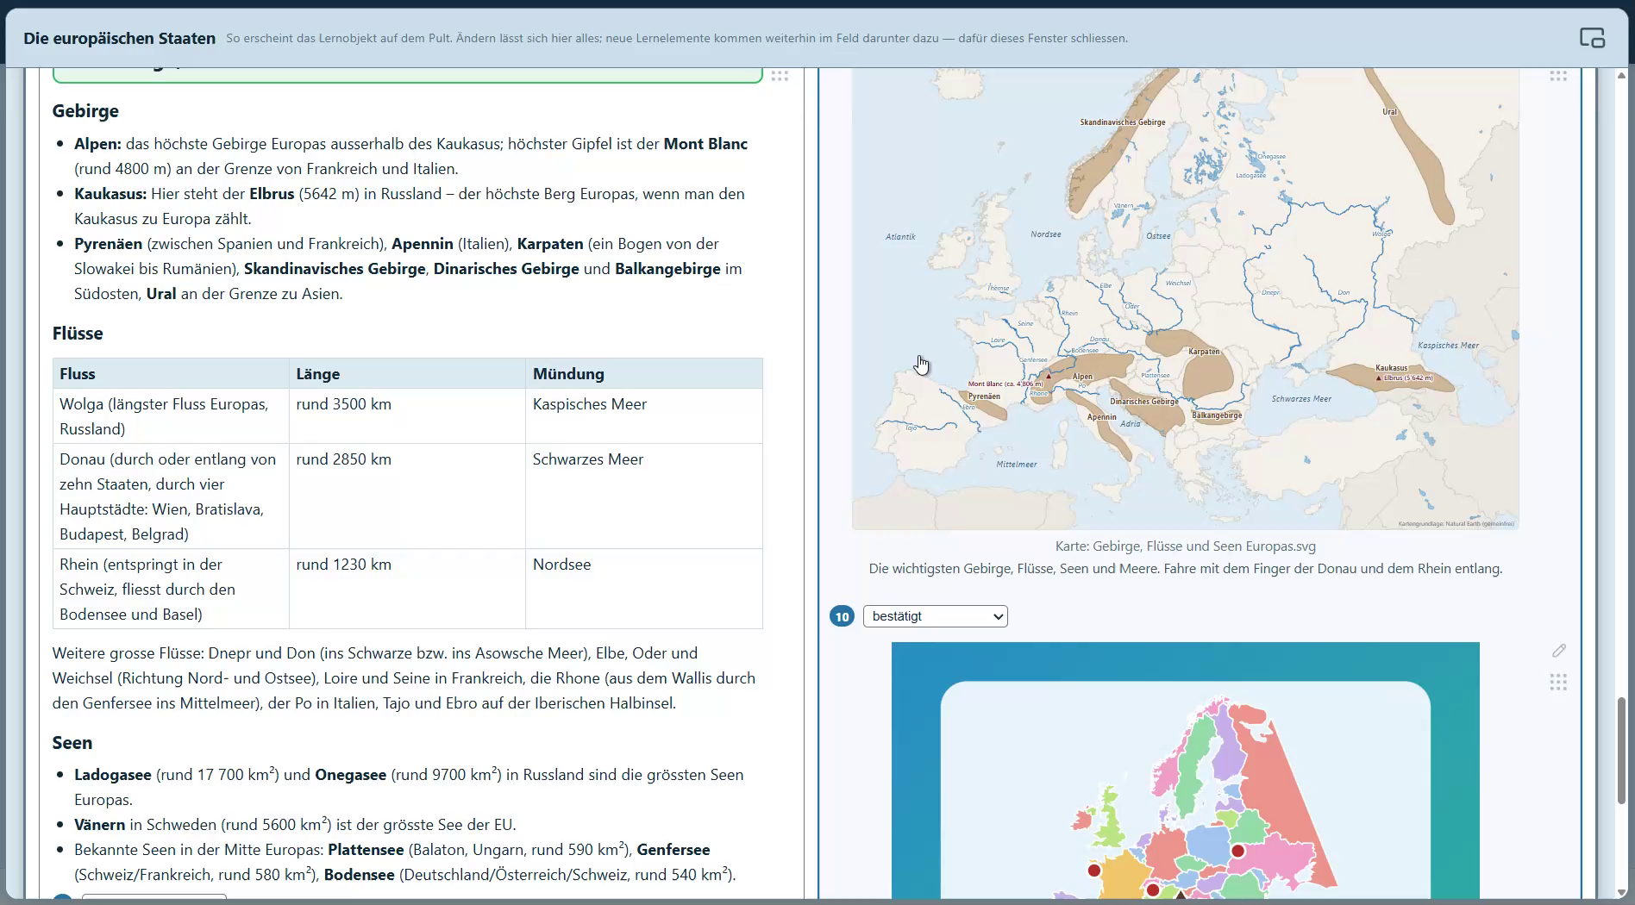Image resolution: width=1635 pixels, height=905 pixels.
Task: Open the 'bestätigt' status dropdown
Action: pyautogui.click(x=936, y=616)
